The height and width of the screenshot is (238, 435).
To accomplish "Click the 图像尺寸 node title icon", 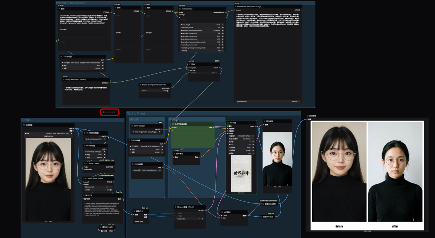I will coord(134,211).
